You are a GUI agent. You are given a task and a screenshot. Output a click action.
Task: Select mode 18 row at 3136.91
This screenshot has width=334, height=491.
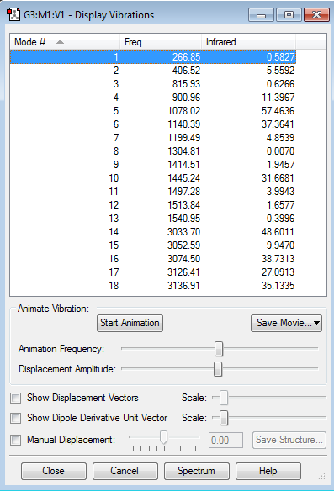pos(153,286)
